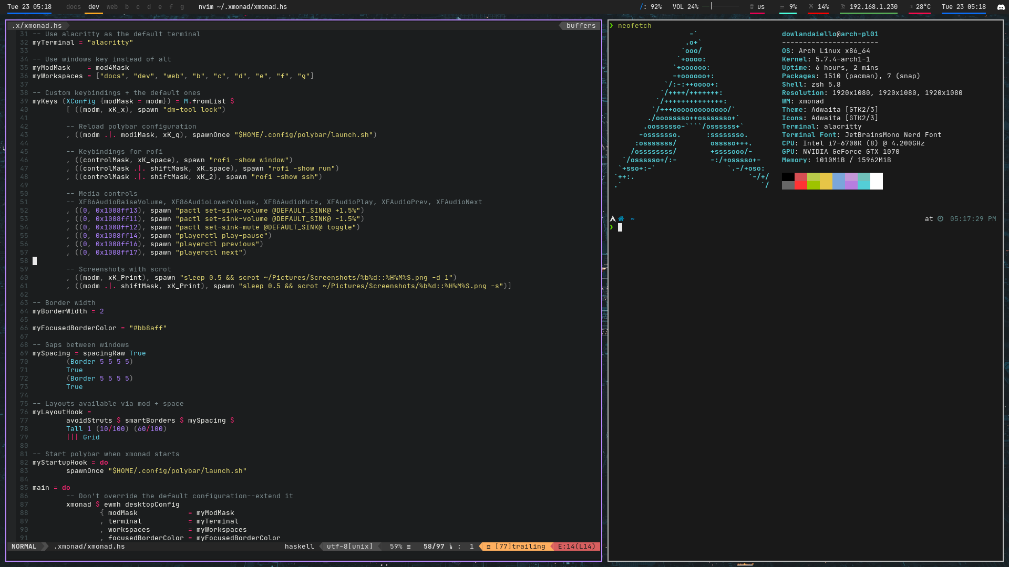Click the white color block in neofetch
This screenshot has width=1009, height=567.
point(876,181)
